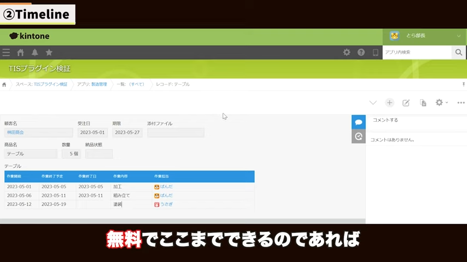
Task: Click the 添付ファイル empty field
Action: [176, 133]
